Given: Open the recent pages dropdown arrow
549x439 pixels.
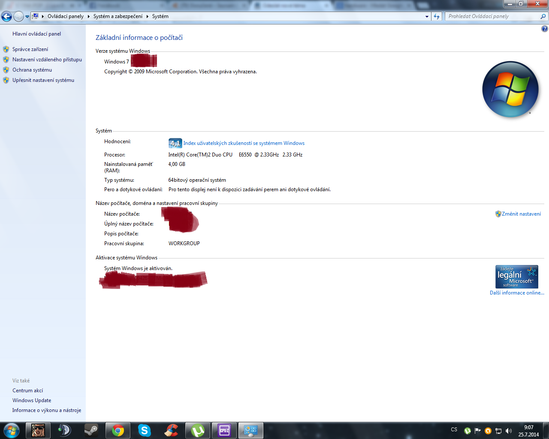Looking at the screenshot, I should coord(27,17).
